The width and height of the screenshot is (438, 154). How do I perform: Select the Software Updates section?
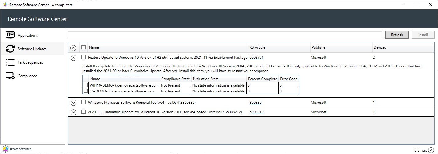coord(32,49)
